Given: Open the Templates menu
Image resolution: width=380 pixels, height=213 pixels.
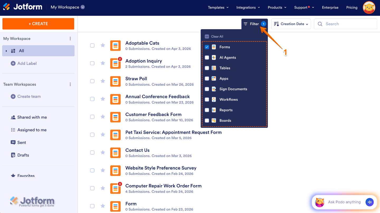Looking at the screenshot, I should (x=218, y=7).
